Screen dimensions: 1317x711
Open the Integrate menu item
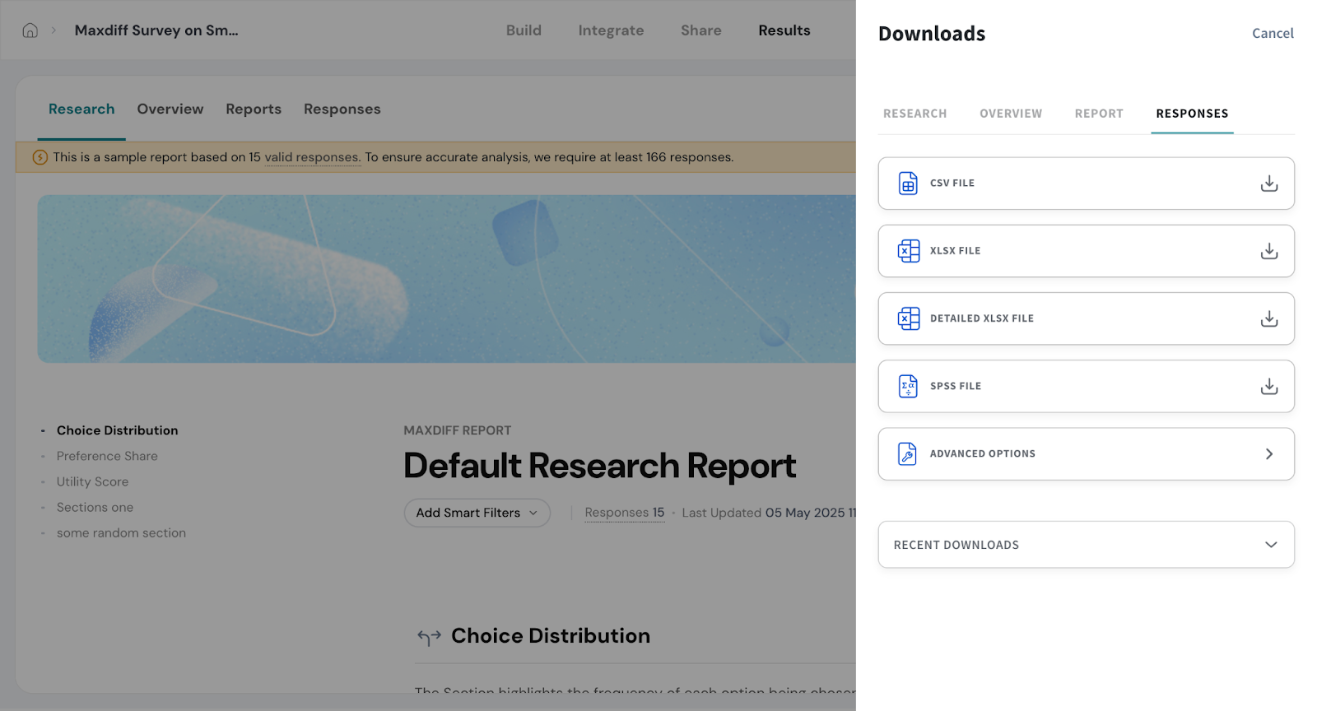(x=611, y=30)
